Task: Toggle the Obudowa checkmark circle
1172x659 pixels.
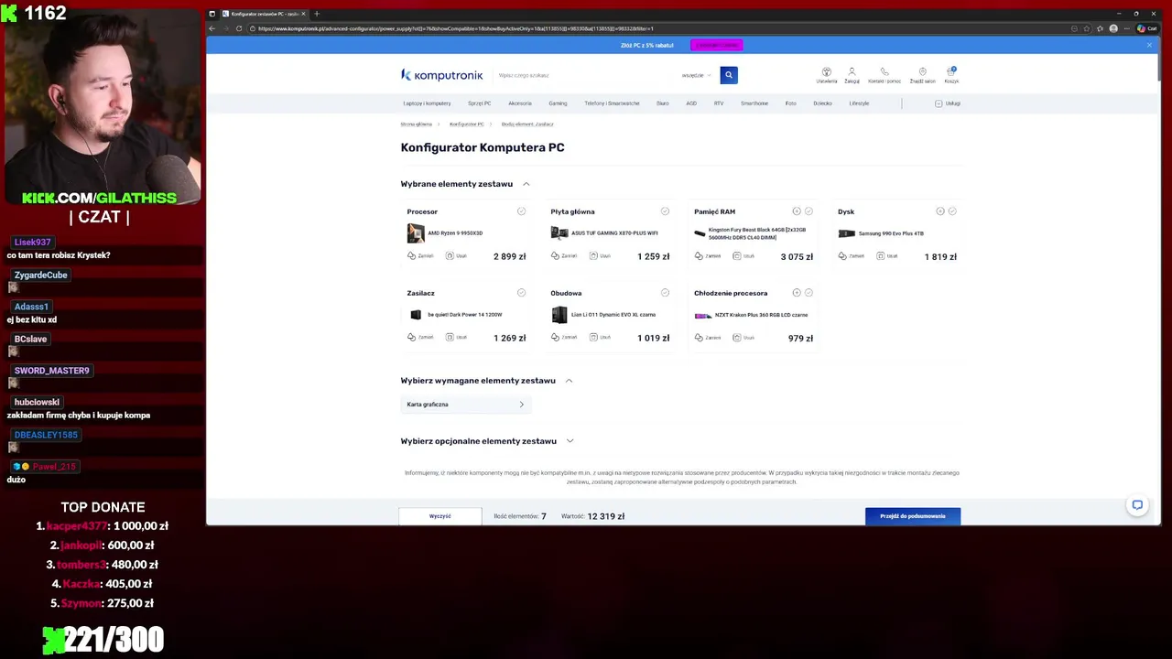Action: coord(665,293)
